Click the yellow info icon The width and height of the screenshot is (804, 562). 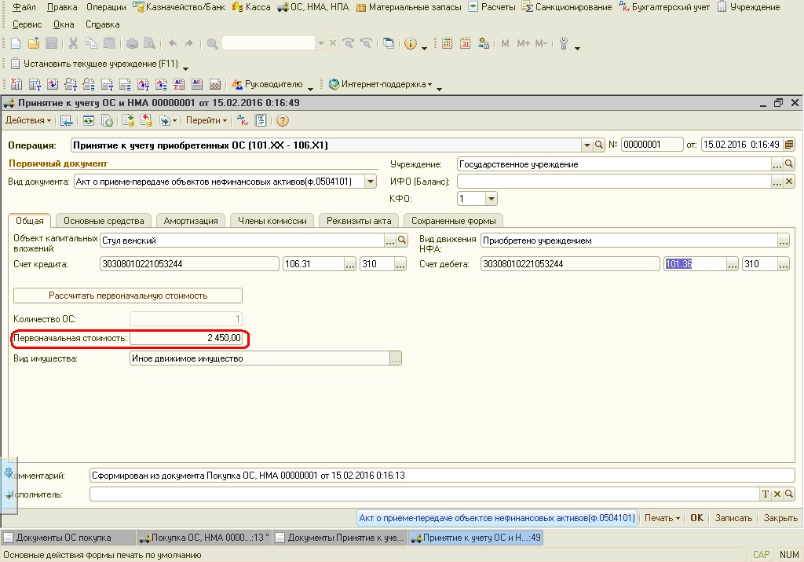click(x=410, y=44)
